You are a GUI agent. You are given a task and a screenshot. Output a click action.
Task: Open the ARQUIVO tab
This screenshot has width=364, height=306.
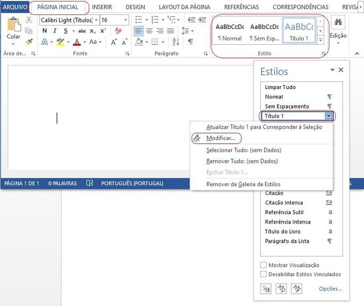pos(15,7)
